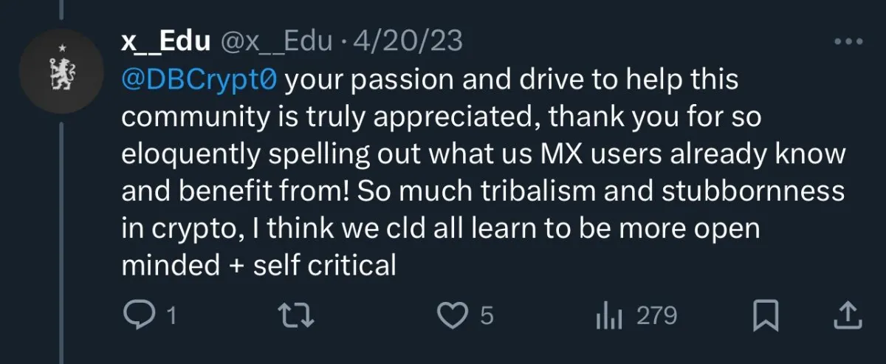Tap the retweet arrows icon
The width and height of the screenshot is (886, 364).
[x=300, y=317]
